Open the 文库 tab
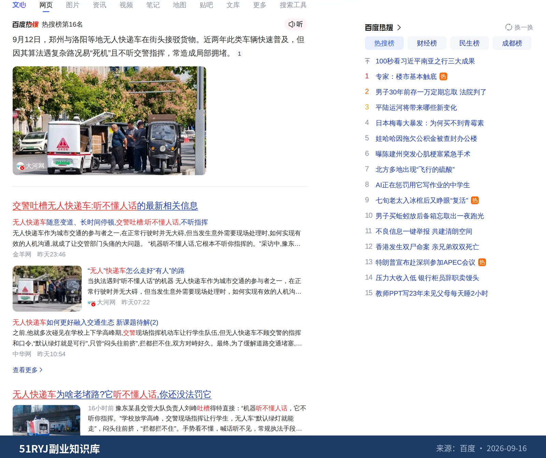The width and height of the screenshot is (546, 458). (x=233, y=5)
